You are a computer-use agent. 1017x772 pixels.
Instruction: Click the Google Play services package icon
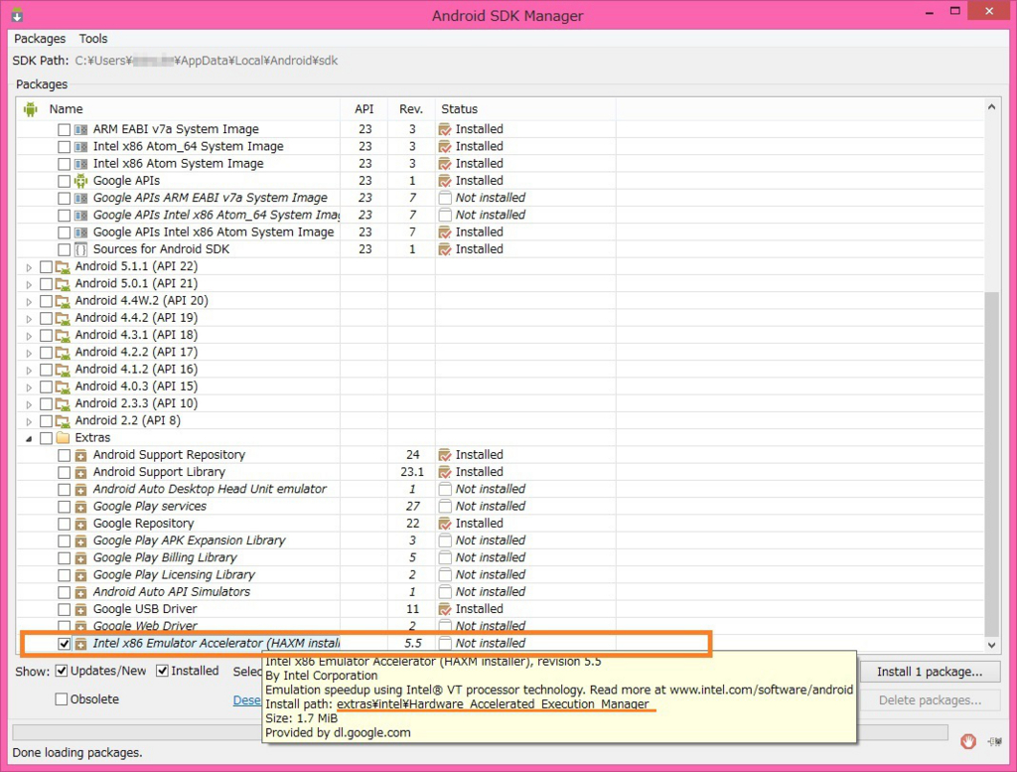click(x=80, y=507)
